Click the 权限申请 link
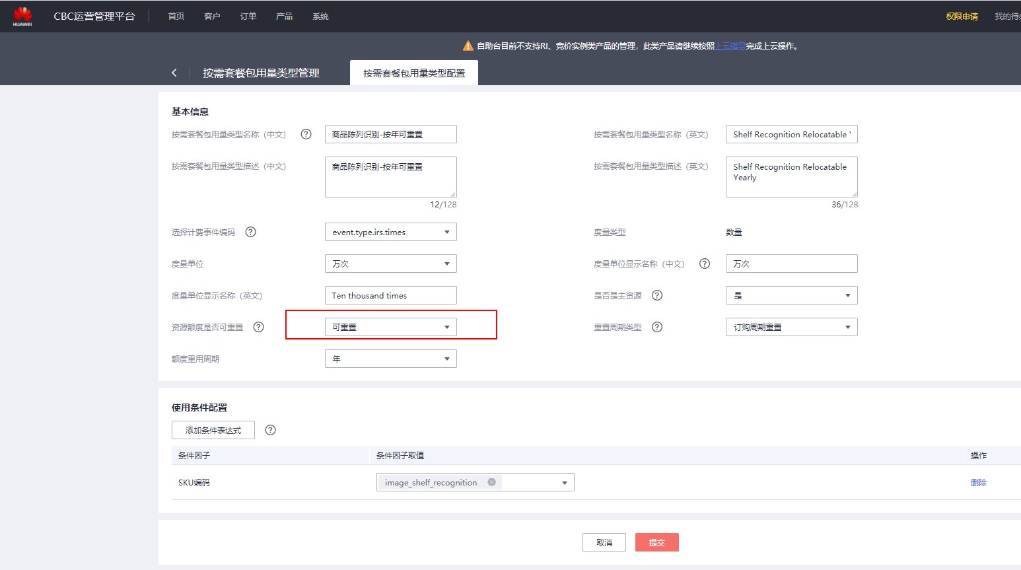The image size is (1021, 570). click(x=962, y=17)
